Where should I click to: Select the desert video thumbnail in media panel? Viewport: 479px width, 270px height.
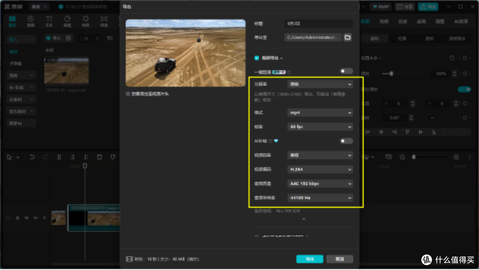click(x=67, y=70)
